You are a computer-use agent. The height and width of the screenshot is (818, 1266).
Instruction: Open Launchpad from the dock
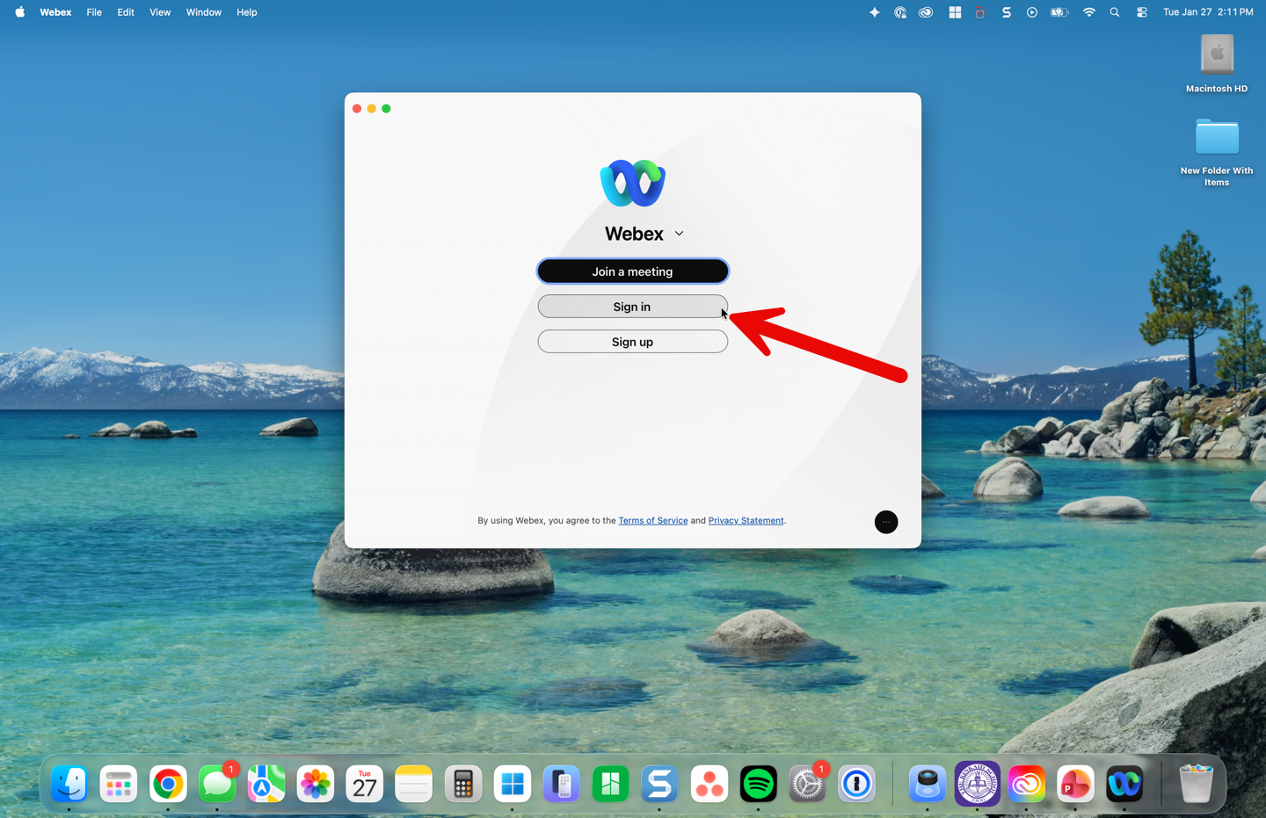119,784
